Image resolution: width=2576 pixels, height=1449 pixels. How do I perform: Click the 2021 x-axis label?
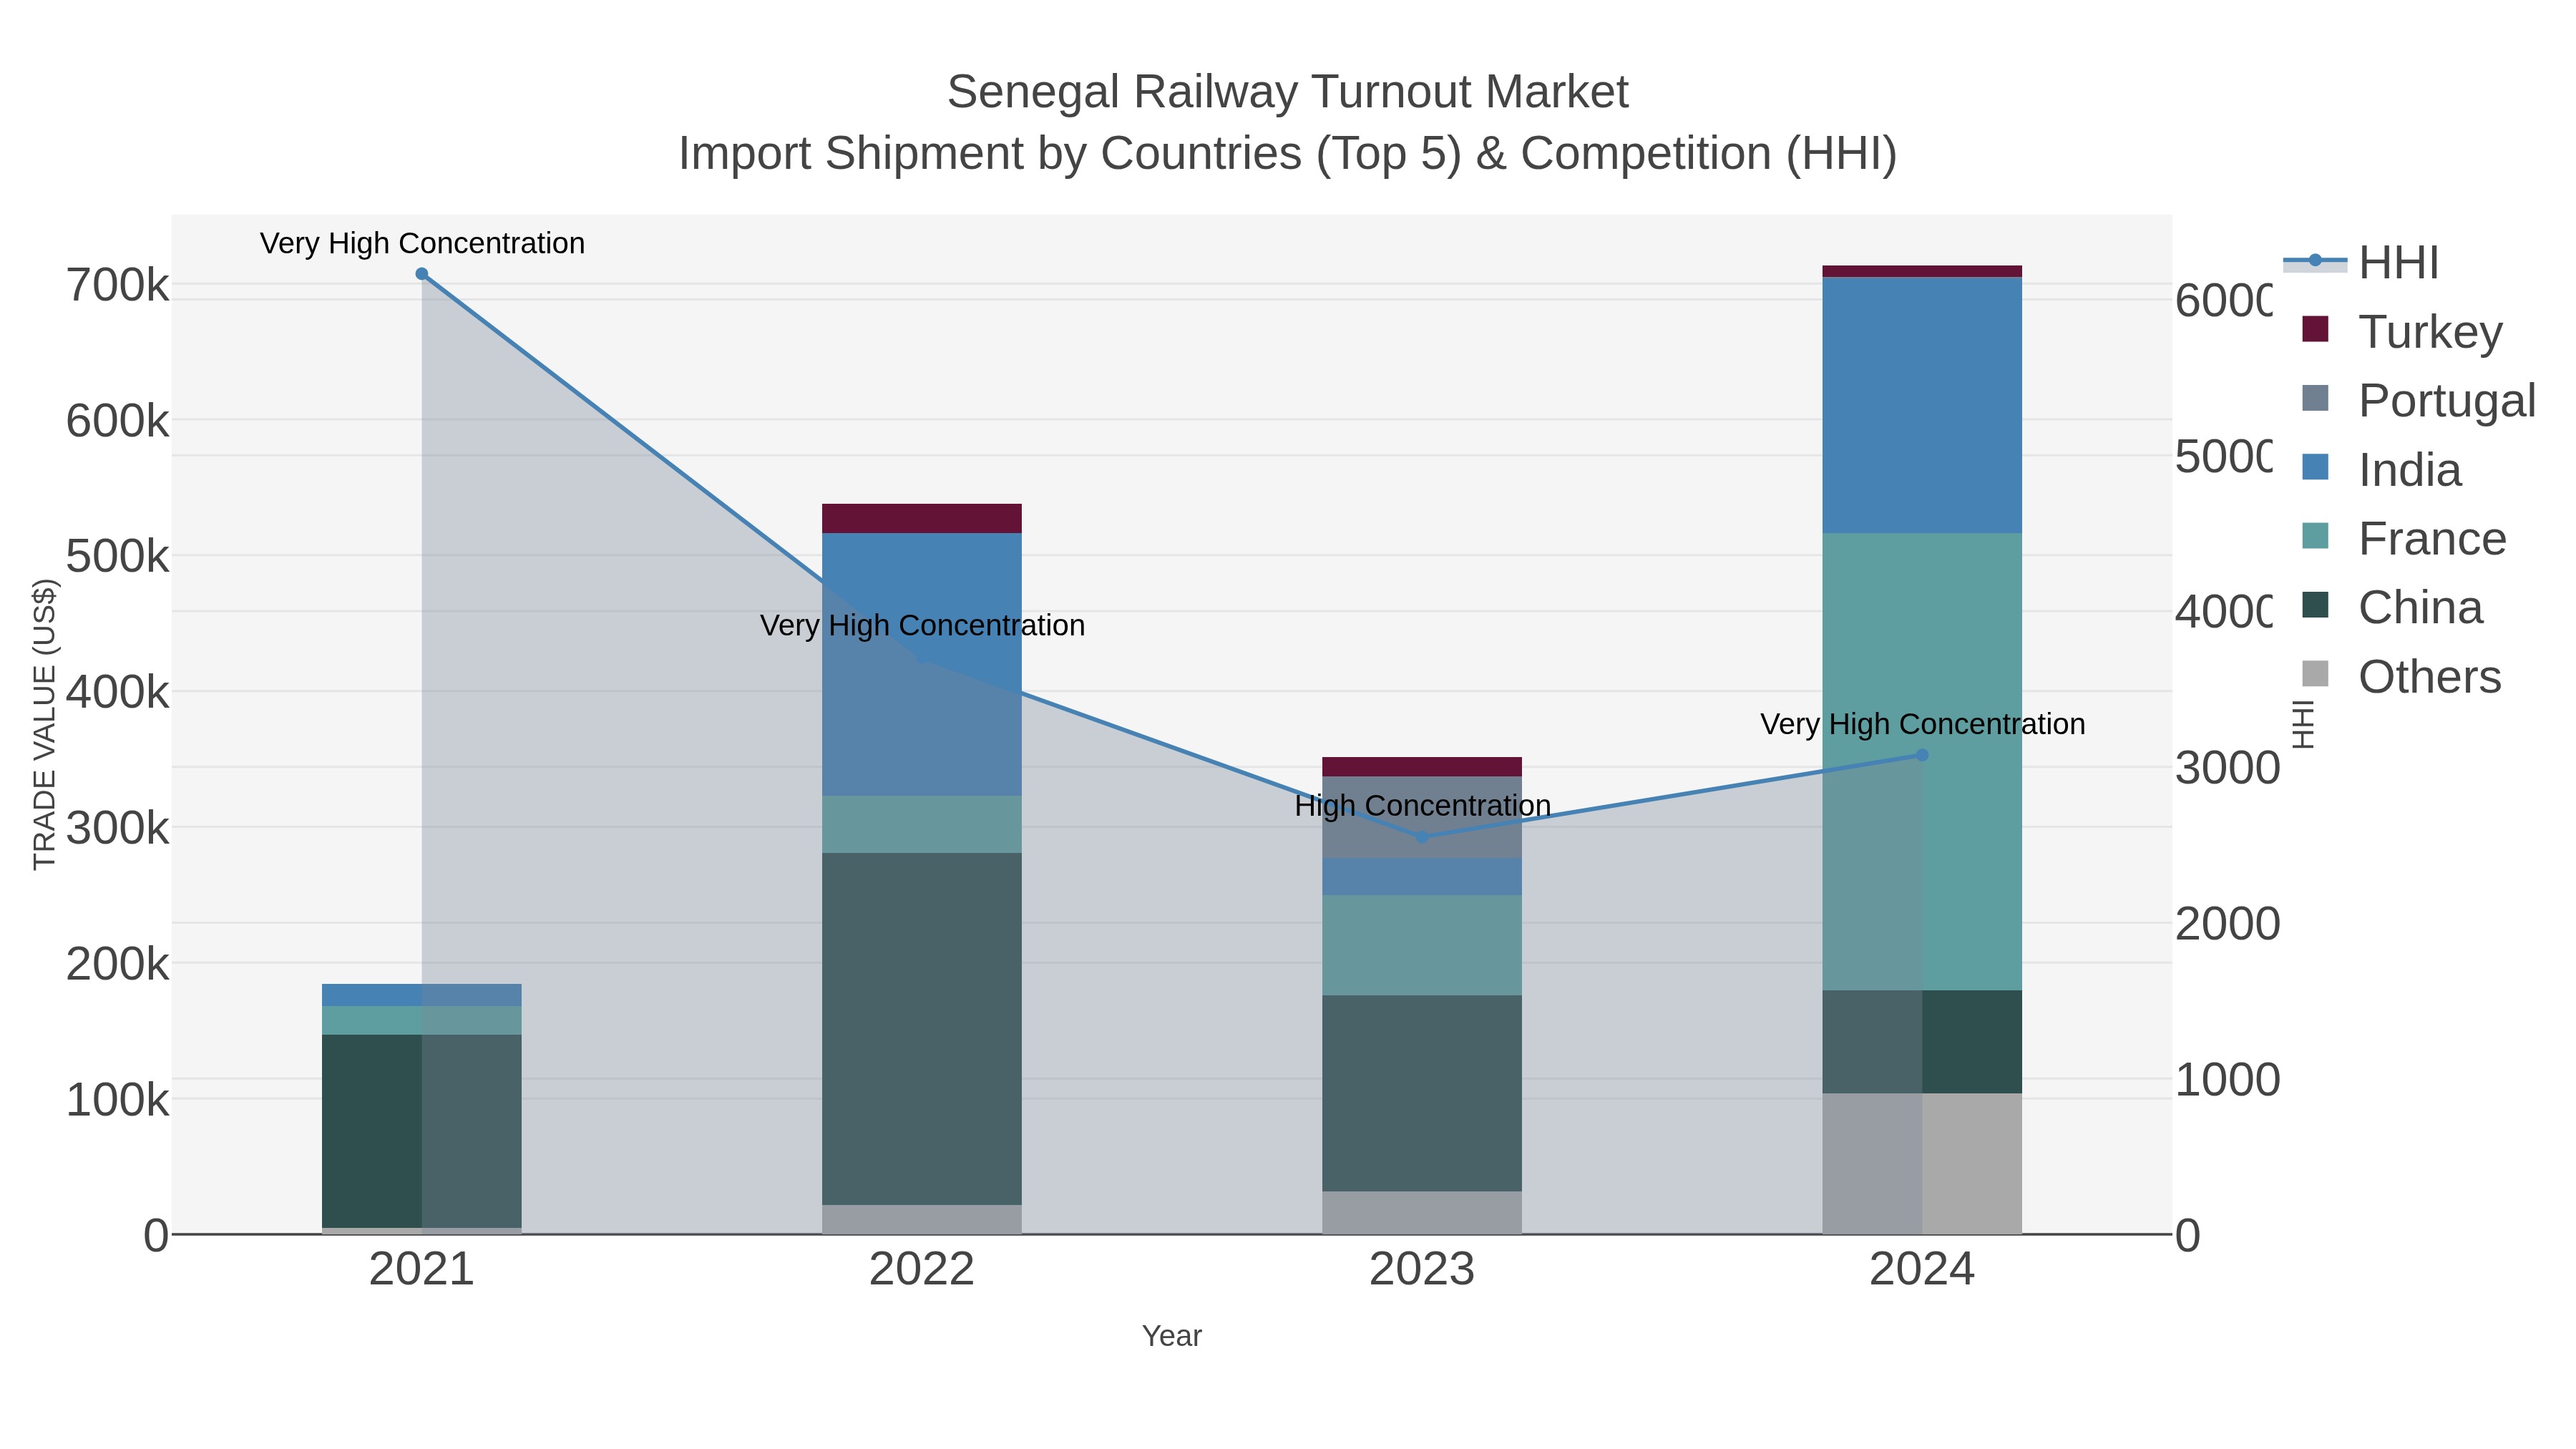(x=422, y=1270)
